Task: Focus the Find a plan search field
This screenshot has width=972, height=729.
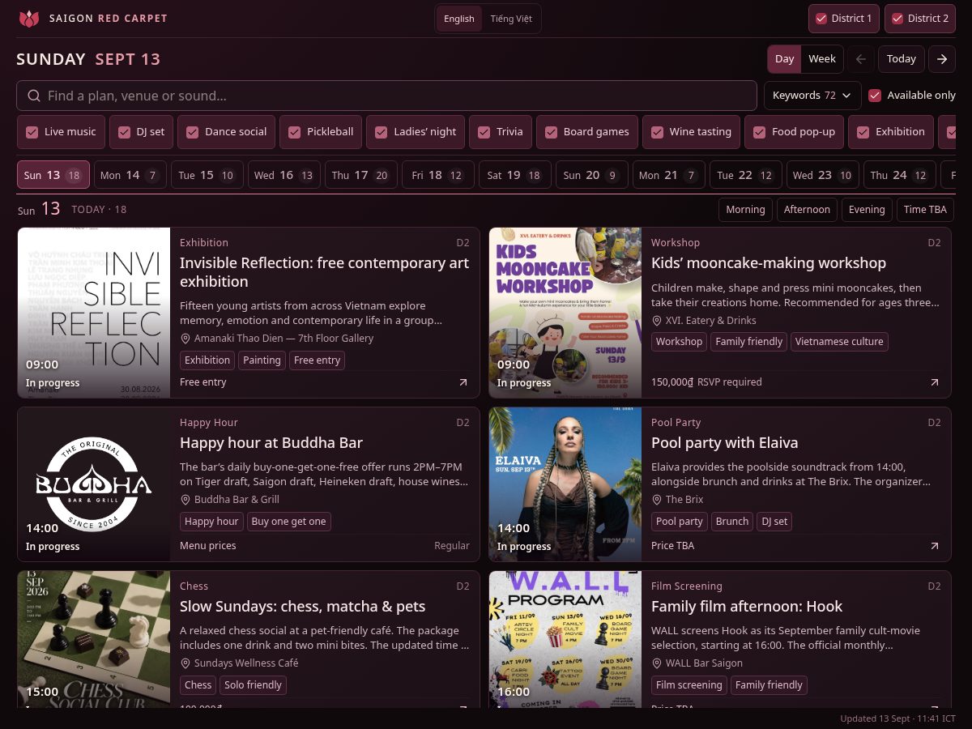Action: tap(385, 96)
